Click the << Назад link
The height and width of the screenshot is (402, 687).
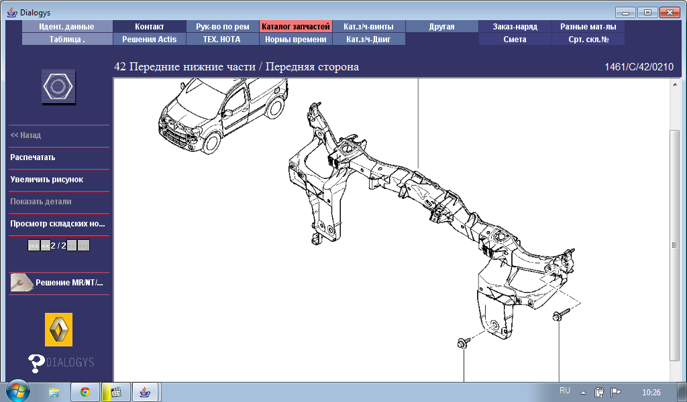pos(25,135)
